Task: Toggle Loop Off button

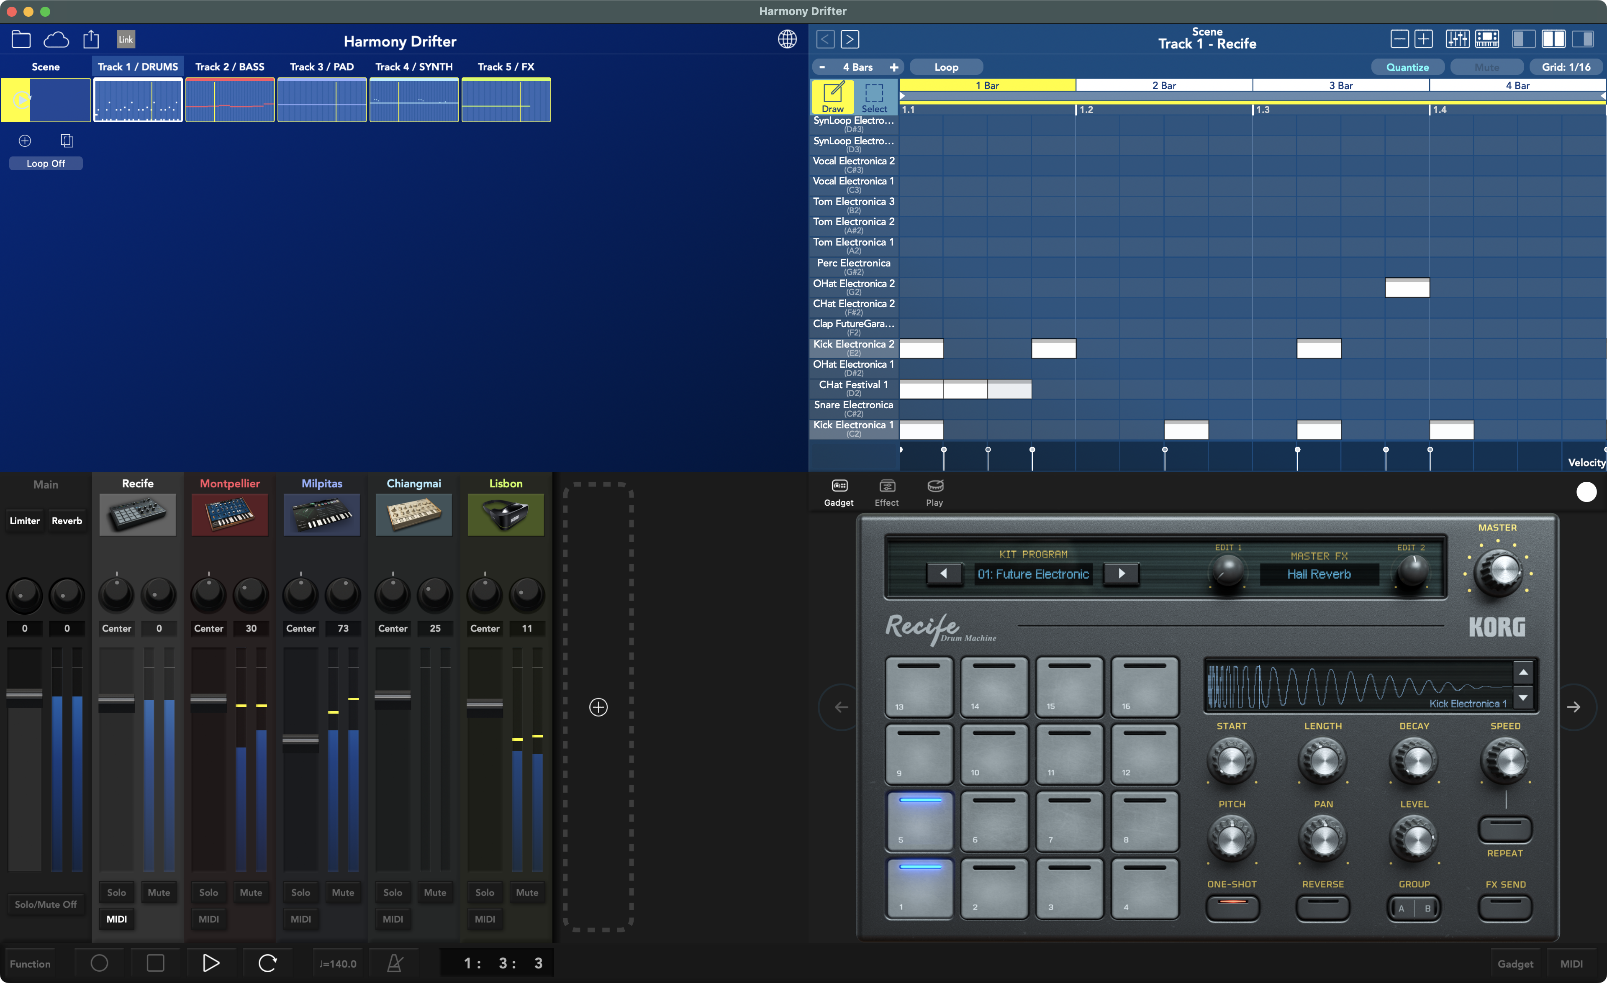Action: [46, 164]
